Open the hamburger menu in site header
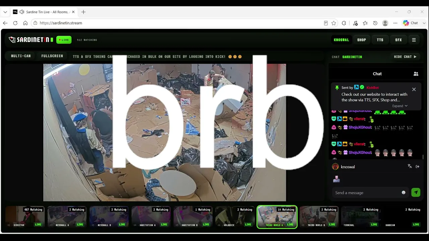Viewport: 429px width, 241px height. (414, 40)
